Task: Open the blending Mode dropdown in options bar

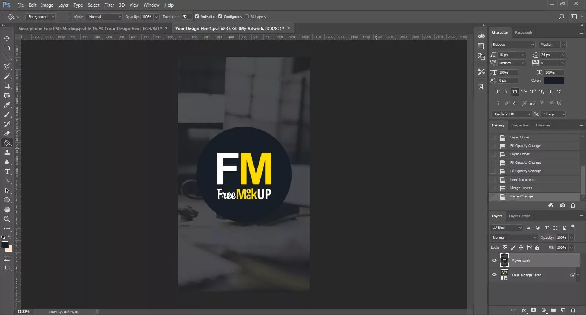Action: pyautogui.click(x=104, y=16)
